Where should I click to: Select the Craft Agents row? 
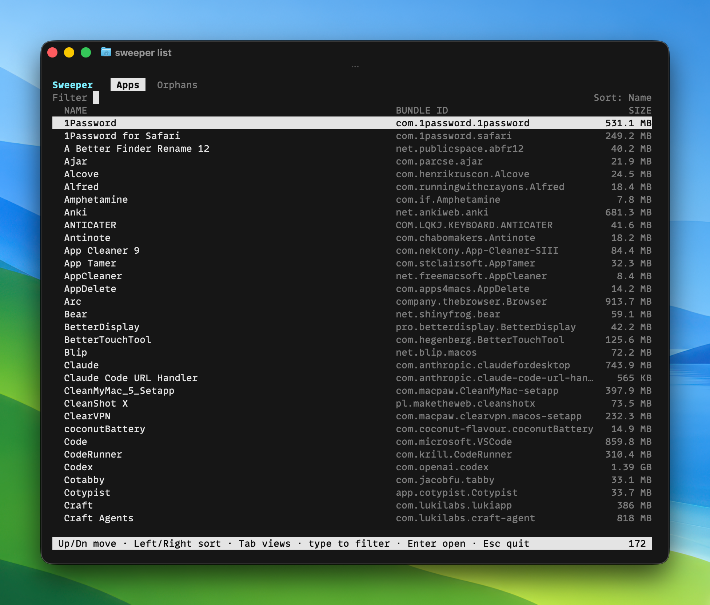(352, 518)
